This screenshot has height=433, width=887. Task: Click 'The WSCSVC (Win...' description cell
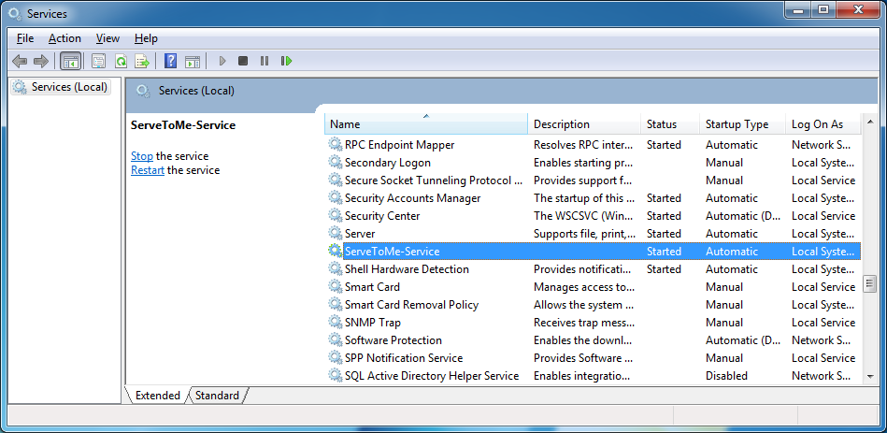click(x=582, y=216)
